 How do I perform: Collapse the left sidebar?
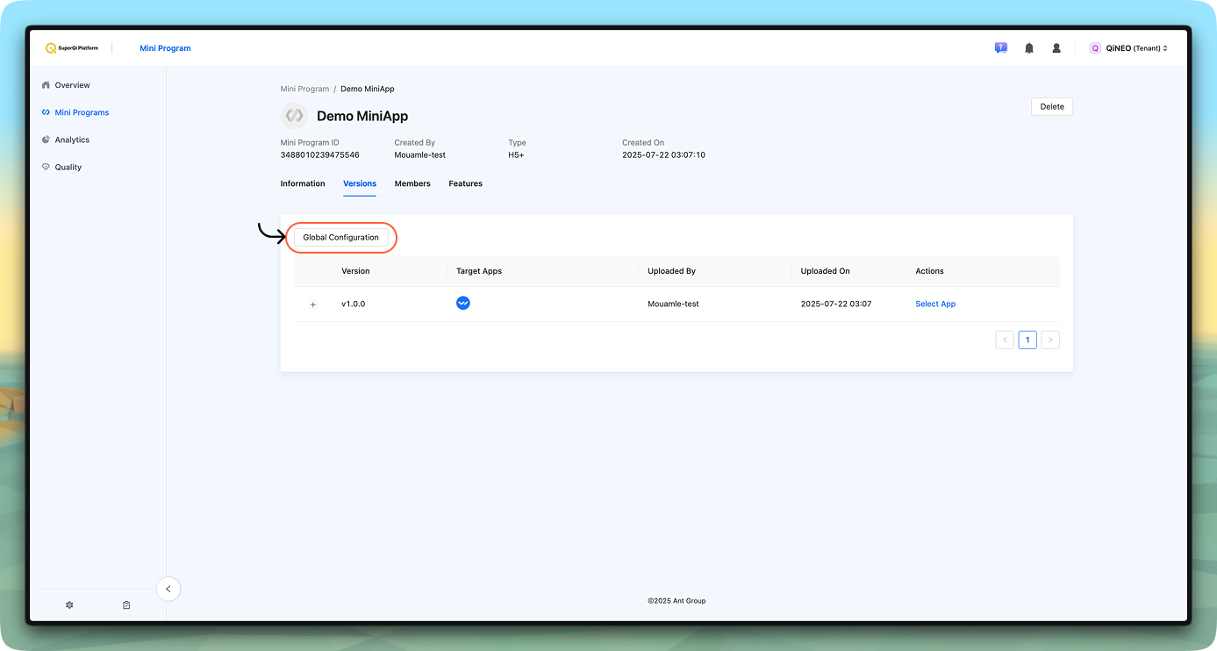[168, 590]
